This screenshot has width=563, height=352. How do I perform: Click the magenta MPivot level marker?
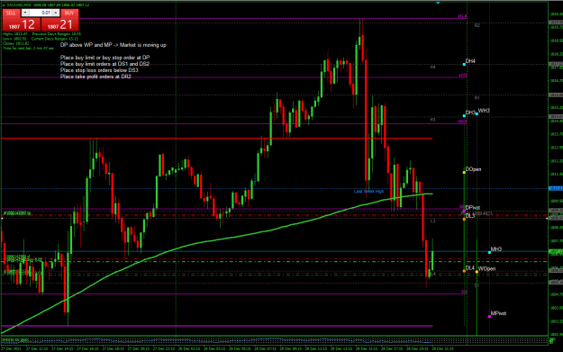[x=489, y=317]
